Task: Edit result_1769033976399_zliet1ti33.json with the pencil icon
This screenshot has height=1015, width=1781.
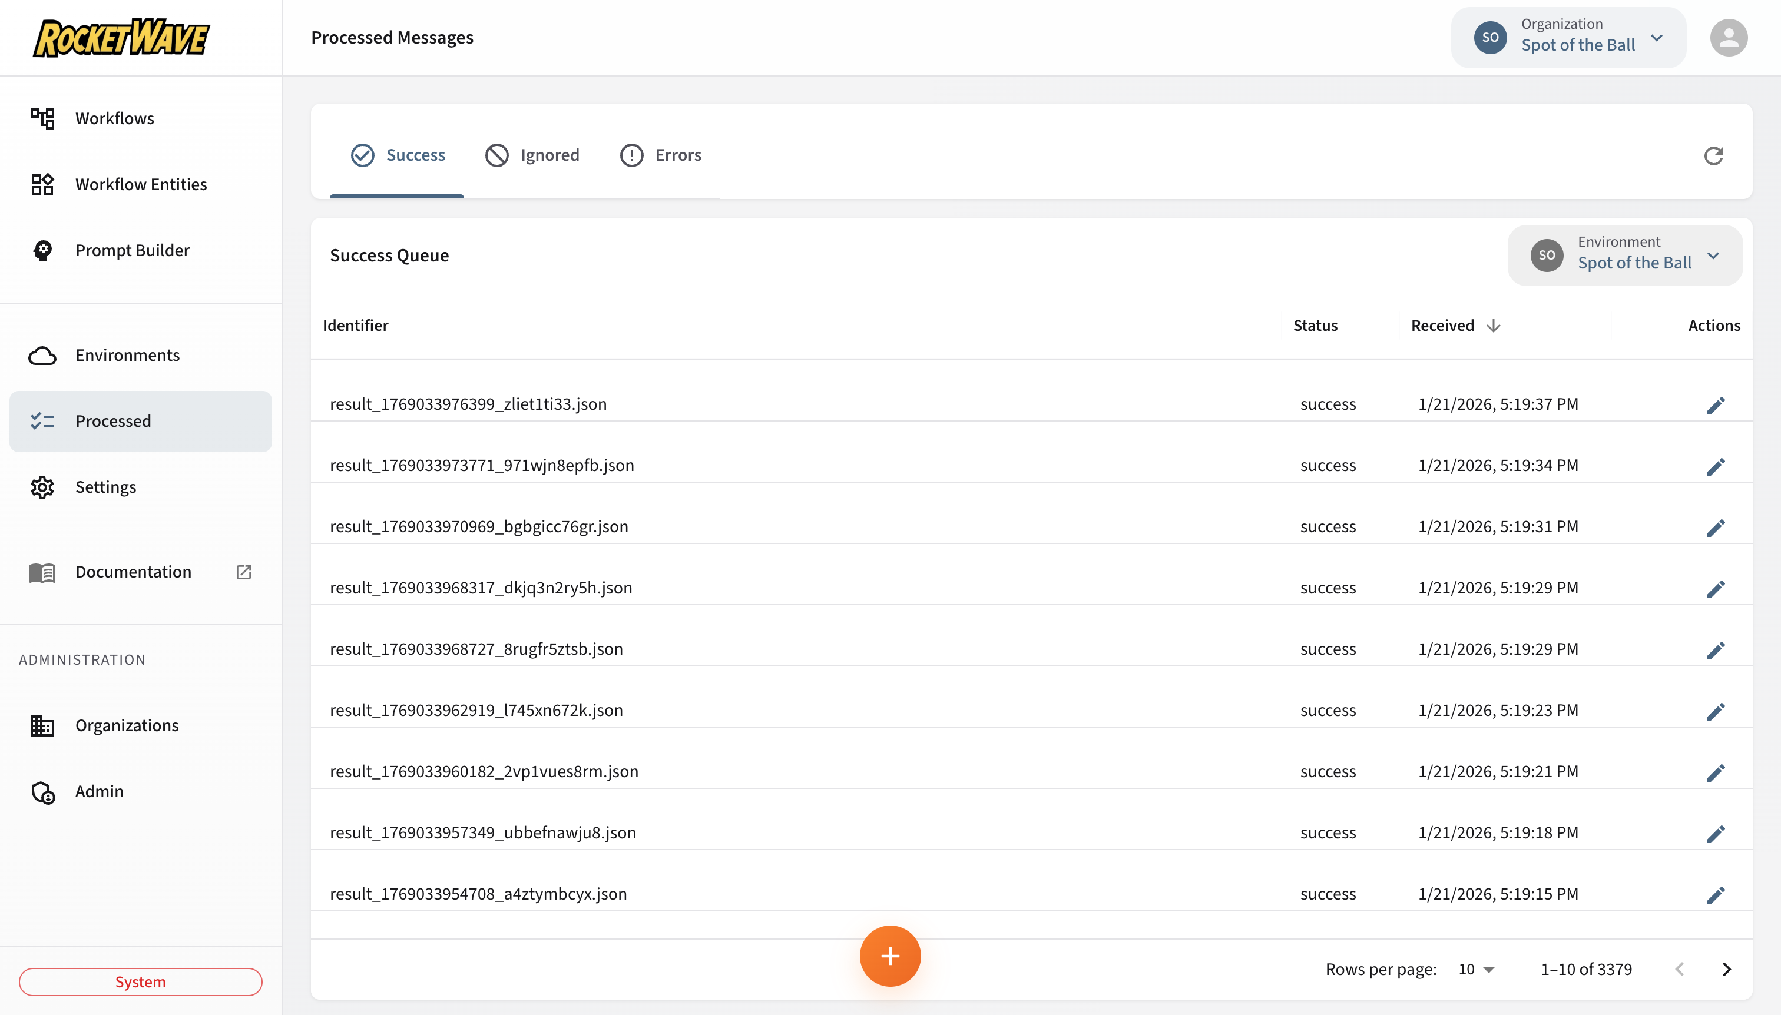Action: click(1717, 405)
